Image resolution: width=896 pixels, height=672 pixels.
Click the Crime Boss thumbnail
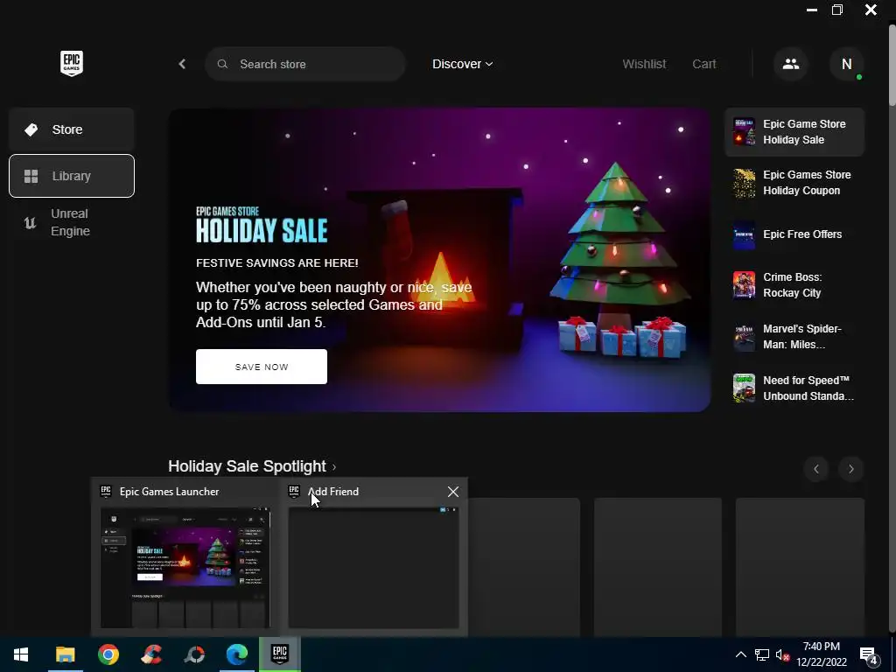[744, 285]
